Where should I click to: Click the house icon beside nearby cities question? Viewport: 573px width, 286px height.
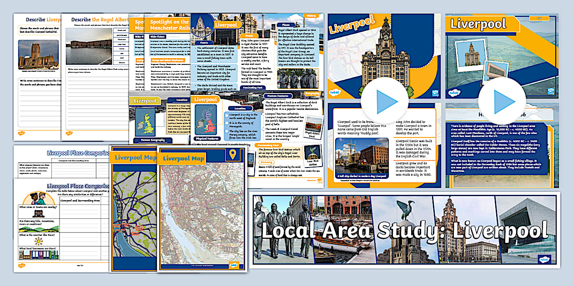coord(38,213)
